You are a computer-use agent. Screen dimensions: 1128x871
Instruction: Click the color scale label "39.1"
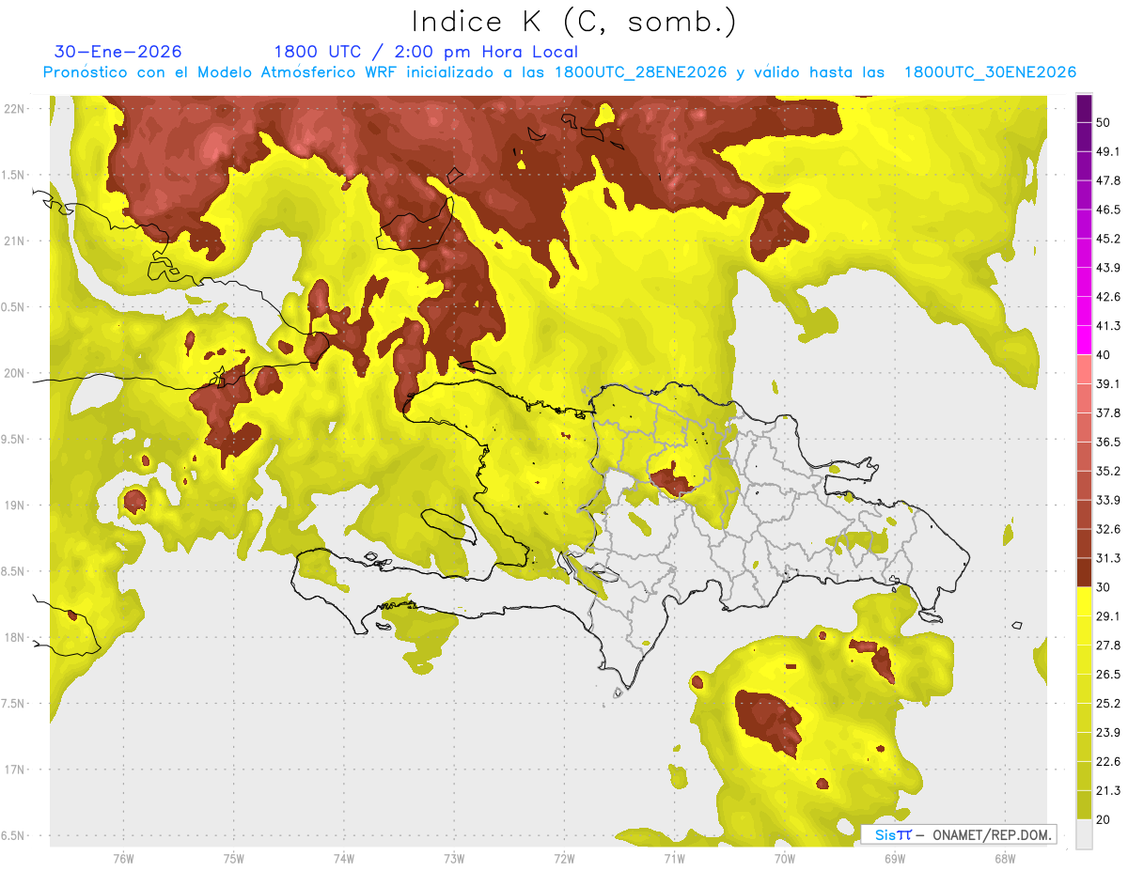(x=1108, y=383)
